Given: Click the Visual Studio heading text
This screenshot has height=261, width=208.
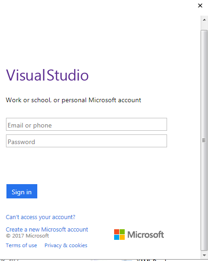Looking at the screenshot, I should tap(47, 75).
